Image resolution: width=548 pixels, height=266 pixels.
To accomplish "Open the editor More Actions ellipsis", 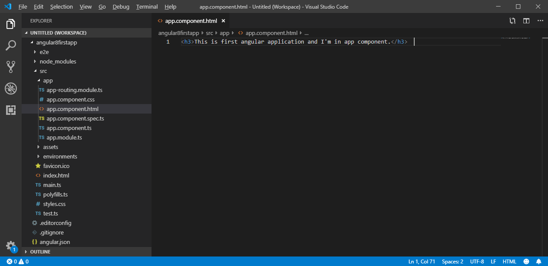I will tap(540, 21).
